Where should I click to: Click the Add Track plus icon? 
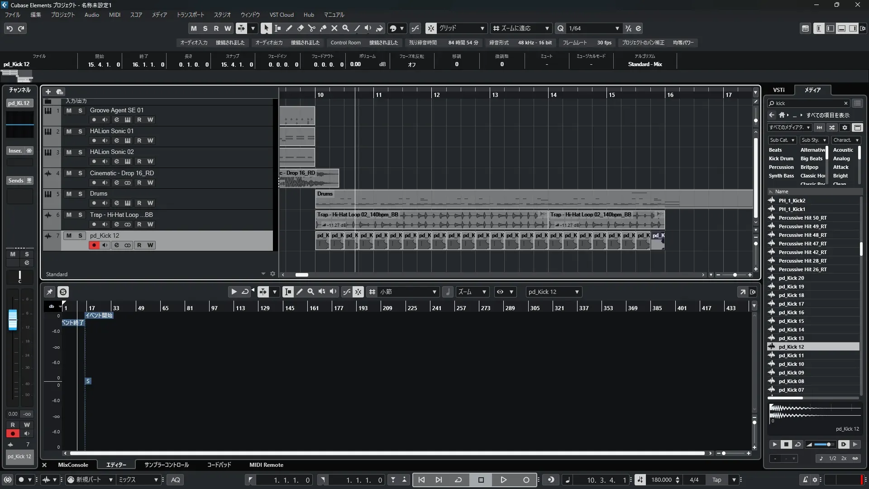48,91
